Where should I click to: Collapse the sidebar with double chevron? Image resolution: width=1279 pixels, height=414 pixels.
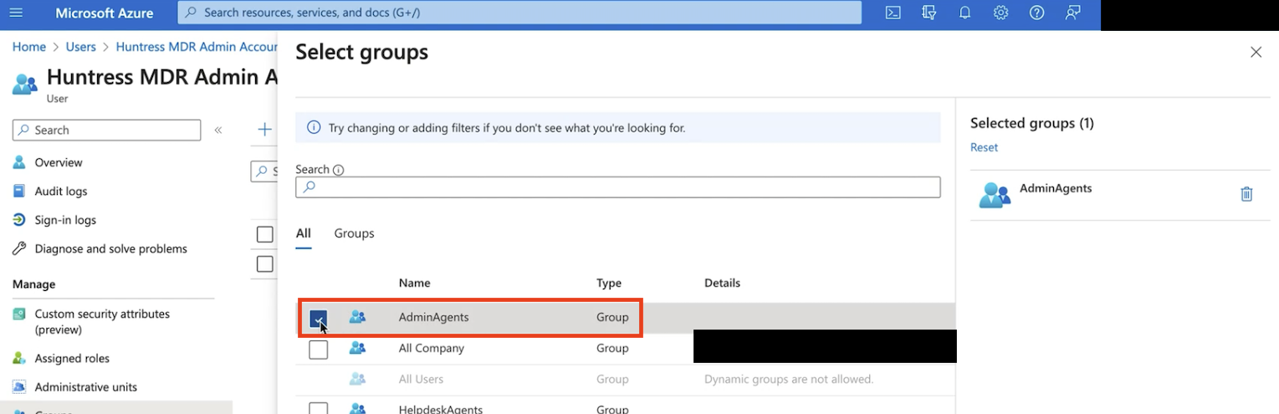218,130
